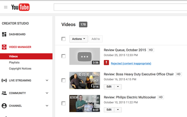
Task: Click the 178 video count badge
Action: pyautogui.click(x=83, y=24)
